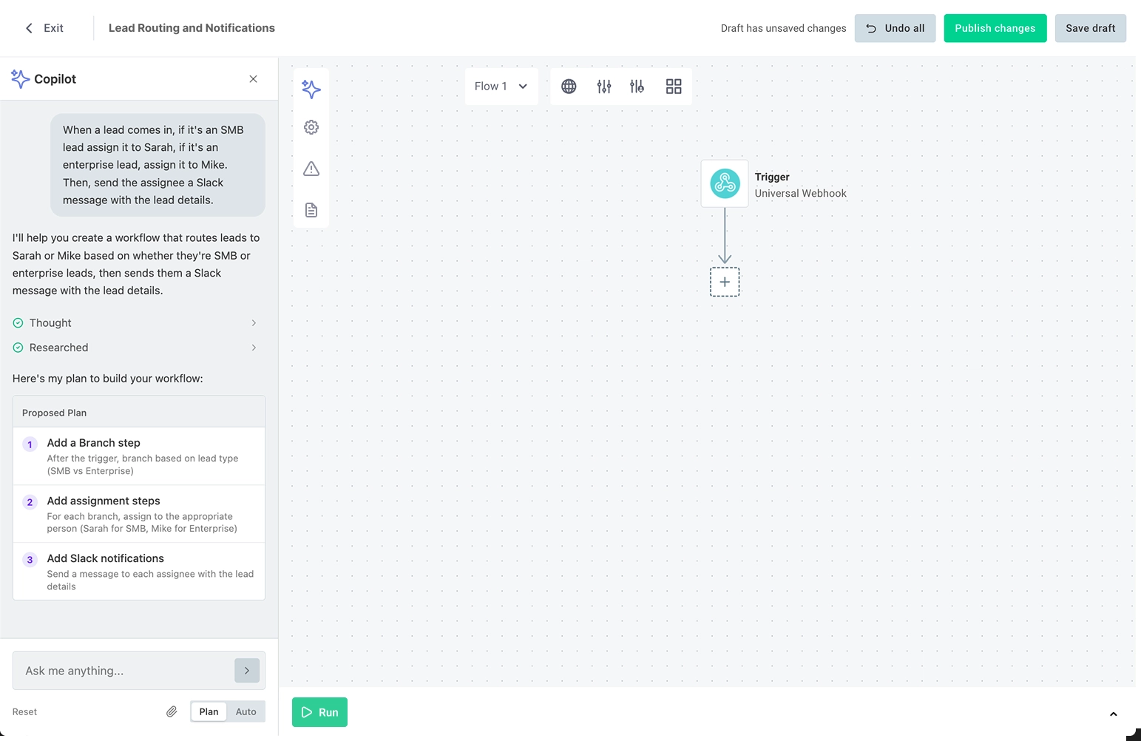Image resolution: width=1141 pixels, height=741 pixels.
Task: Click the globe icon in top toolbar
Action: (x=568, y=86)
